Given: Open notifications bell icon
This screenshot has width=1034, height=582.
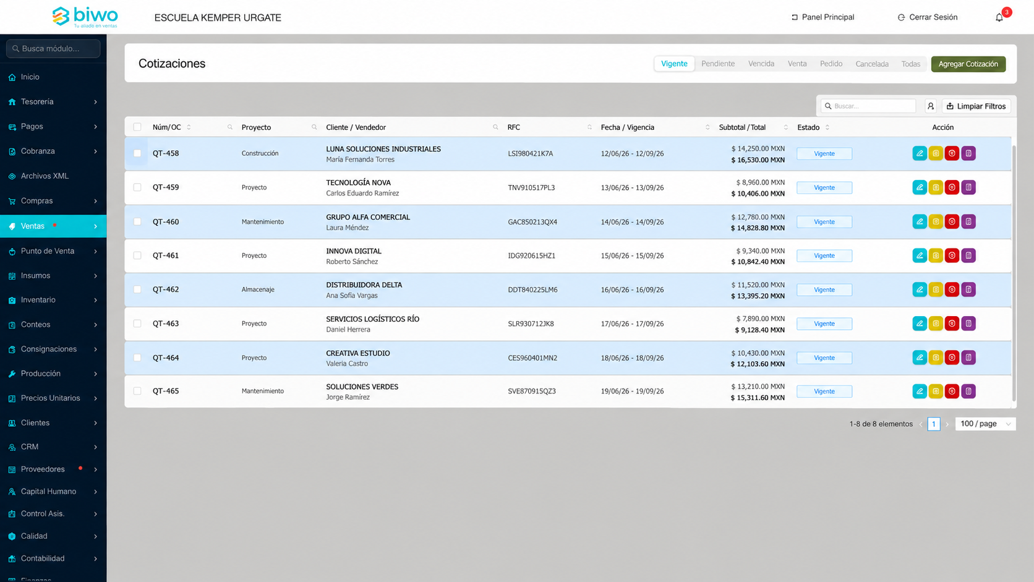Looking at the screenshot, I should (999, 17).
